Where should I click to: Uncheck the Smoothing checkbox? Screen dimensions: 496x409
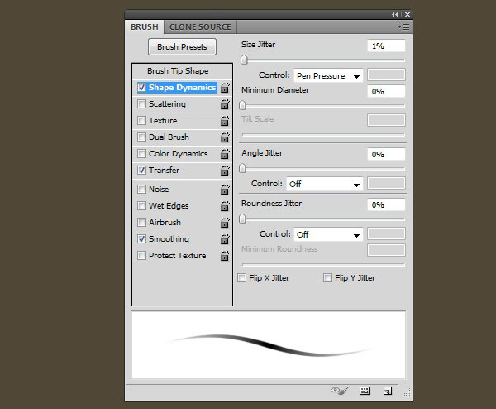[141, 239]
